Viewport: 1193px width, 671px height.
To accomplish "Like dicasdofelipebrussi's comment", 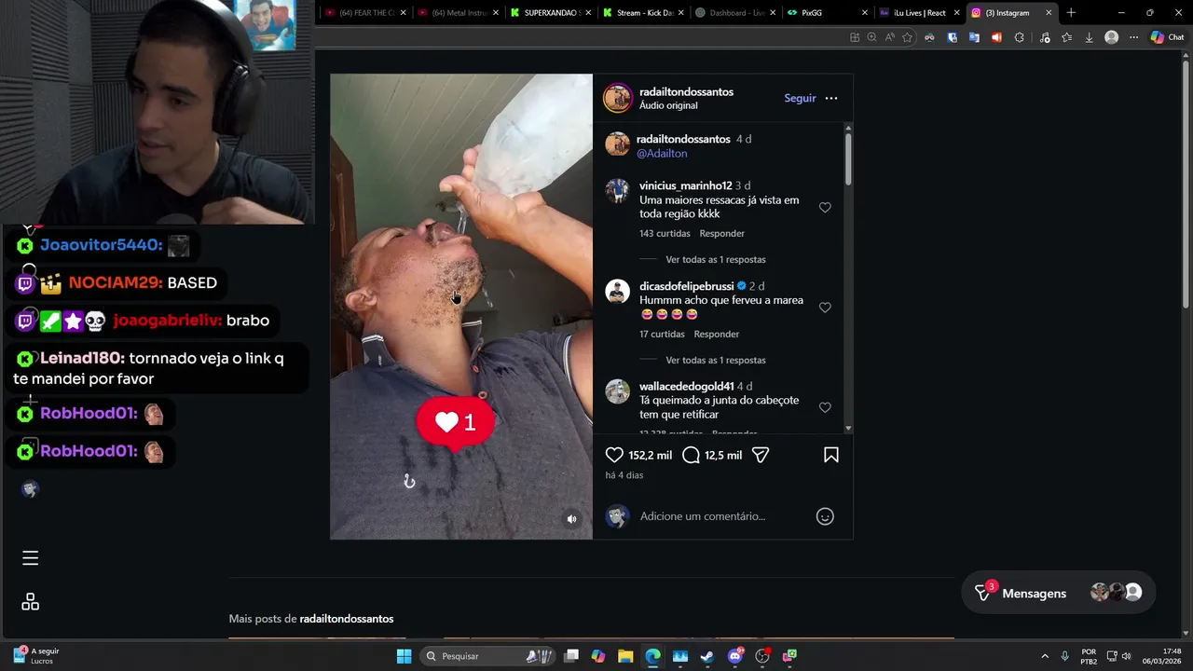I will [825, 308].
